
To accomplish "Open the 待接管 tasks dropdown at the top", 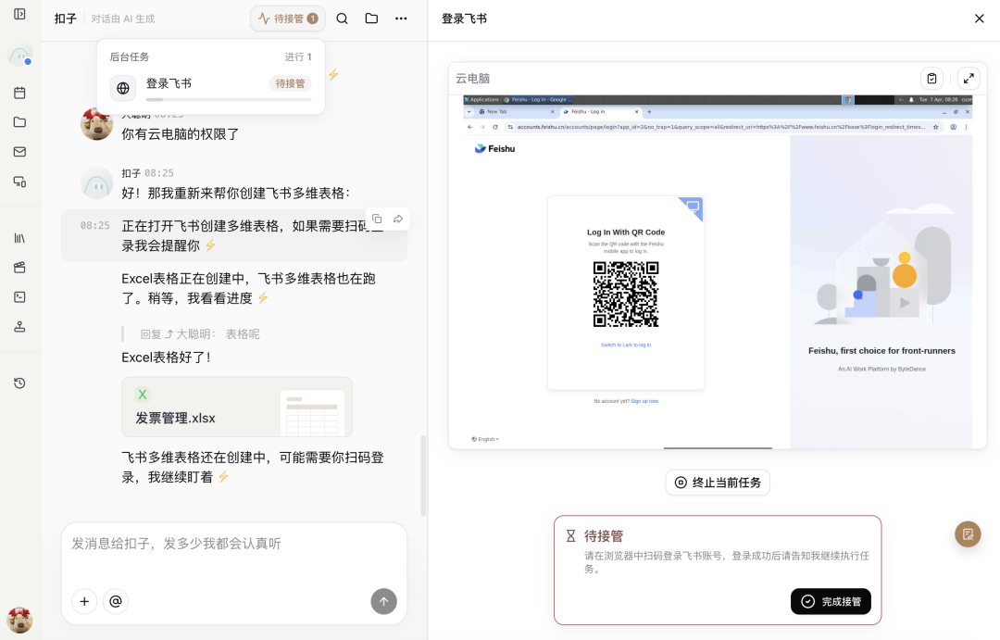I will (x=287, y=18).
